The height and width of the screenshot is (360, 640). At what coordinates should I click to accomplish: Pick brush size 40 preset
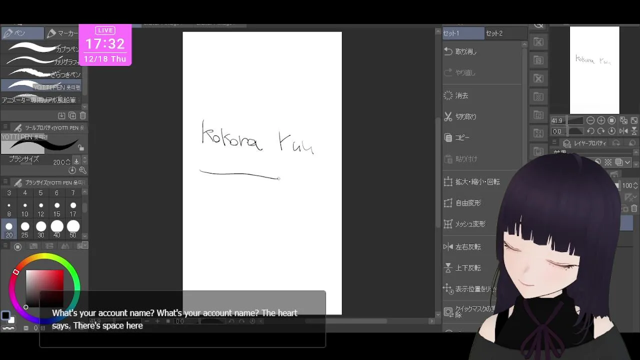click(57, 229)
